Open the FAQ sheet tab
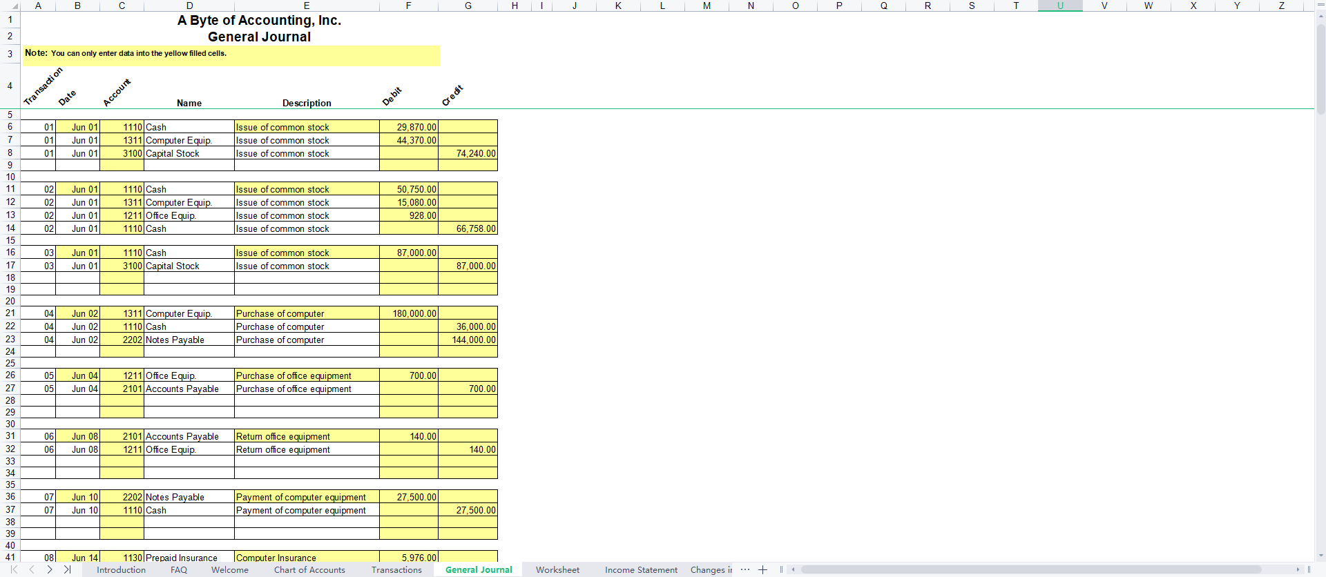 click(x=179, y=569)
